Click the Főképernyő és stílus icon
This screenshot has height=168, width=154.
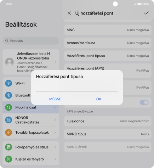8,147
